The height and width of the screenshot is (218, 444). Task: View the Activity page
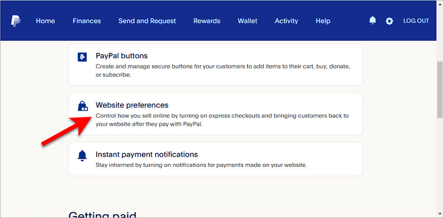287,21
